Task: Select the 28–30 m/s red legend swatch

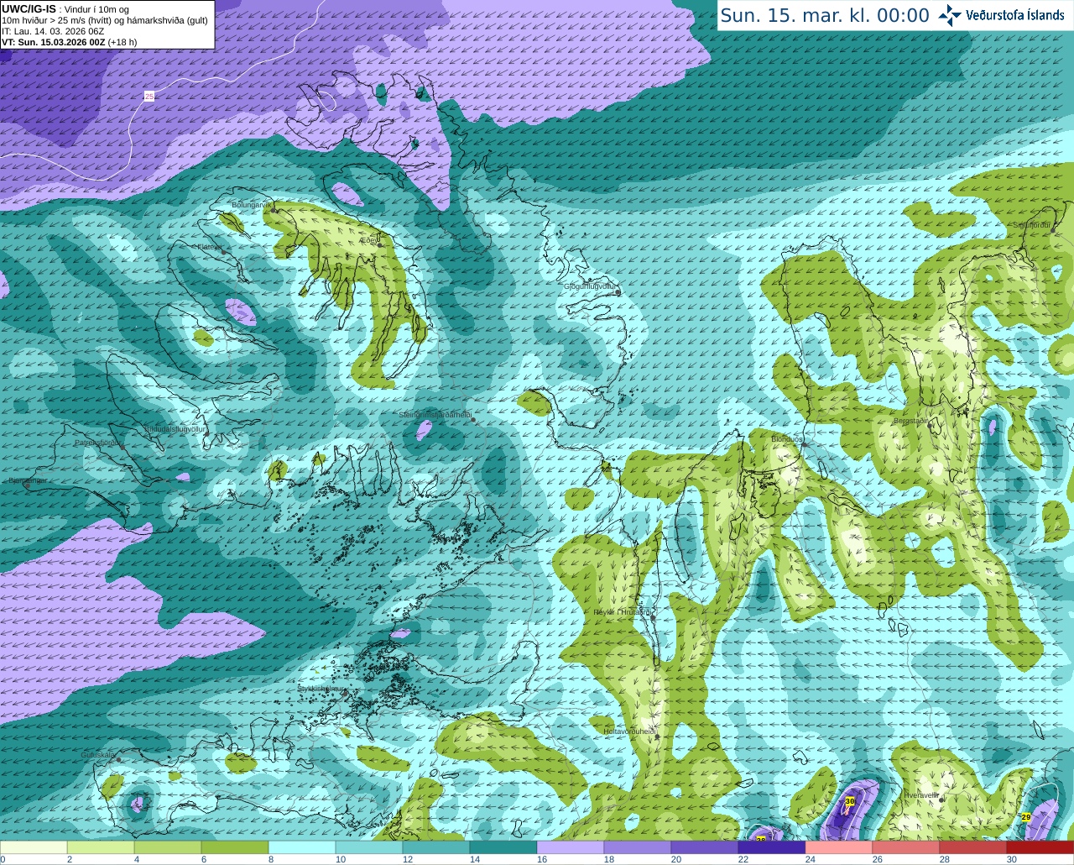Action: [973, 847]
